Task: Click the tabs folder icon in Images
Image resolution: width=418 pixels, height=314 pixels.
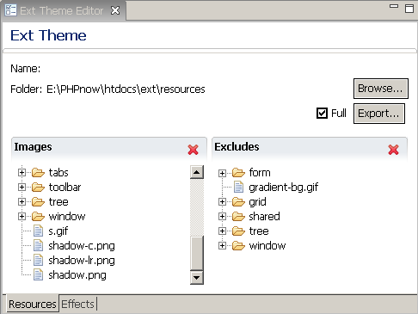Action: [38, 173]
